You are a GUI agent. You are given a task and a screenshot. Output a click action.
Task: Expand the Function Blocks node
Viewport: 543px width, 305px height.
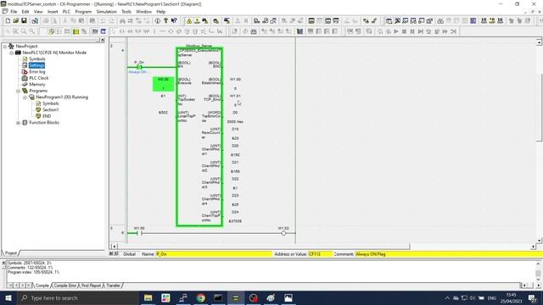point(18,122)
